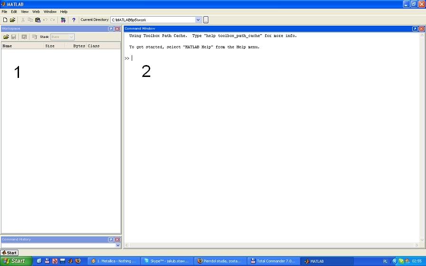Open Help via the question mark icon
The image size is (426, 266).
74,20
